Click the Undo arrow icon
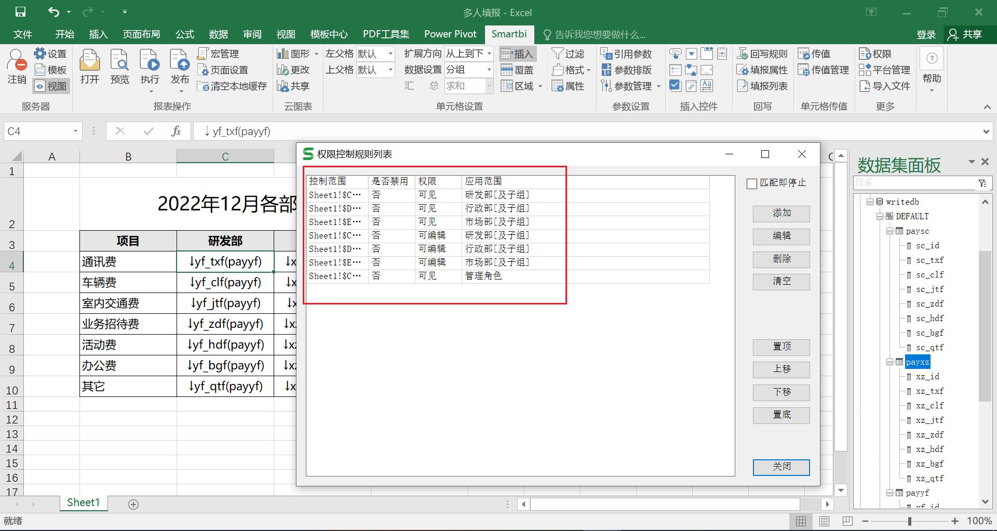Screen dimensions: 997x531 [x=53, y=12]
